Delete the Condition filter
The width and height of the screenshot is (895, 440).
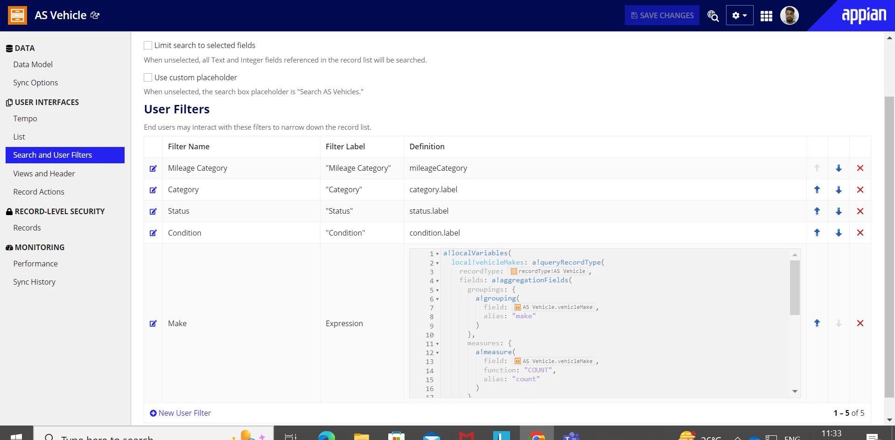860,232
